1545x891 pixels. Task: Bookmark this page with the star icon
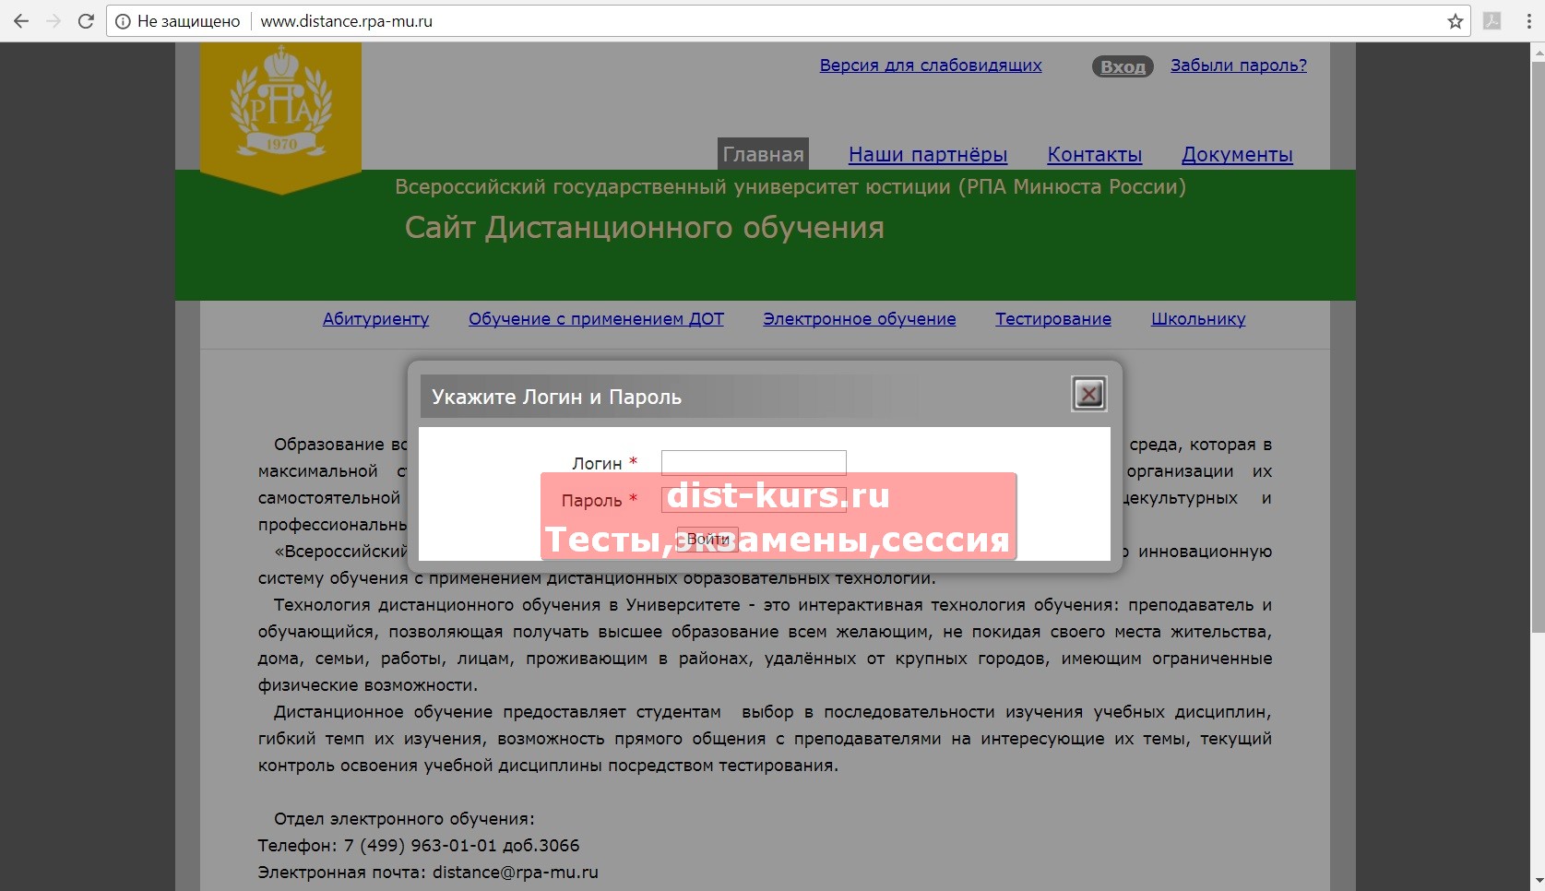coord(1456,21)
